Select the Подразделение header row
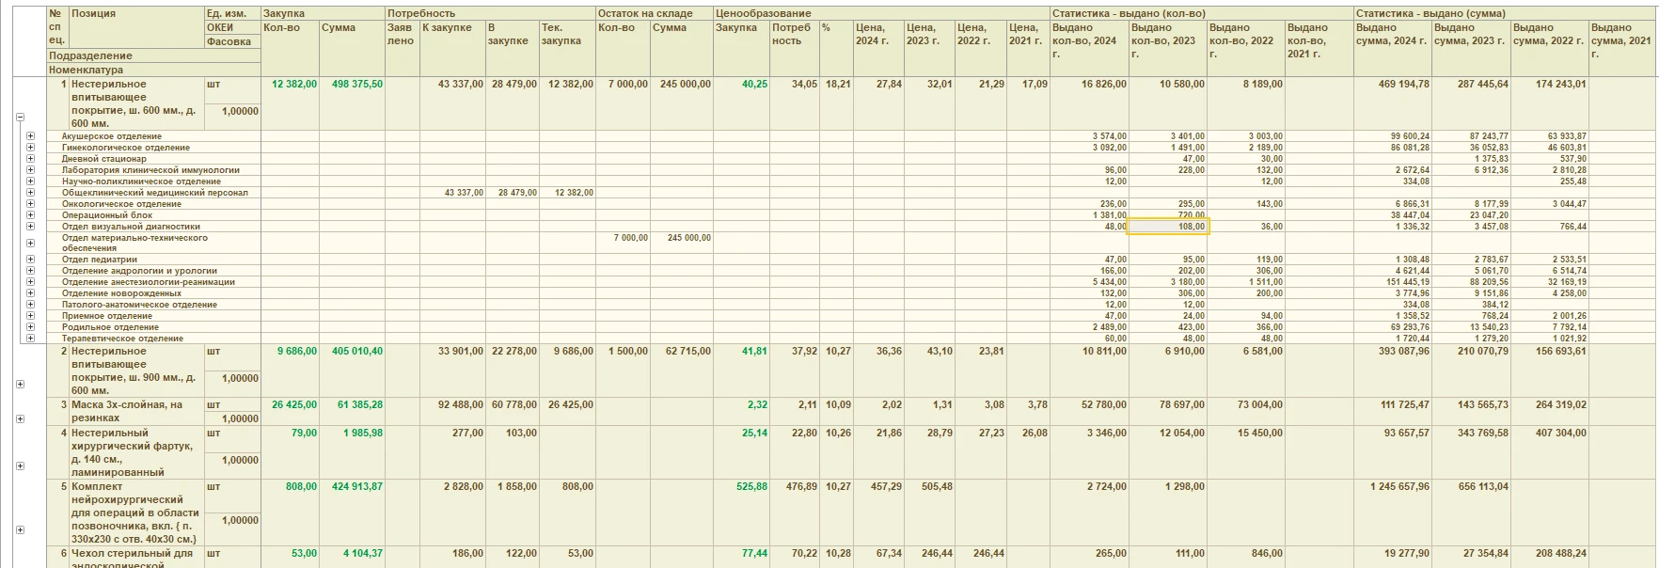 (x=153, y=56)
